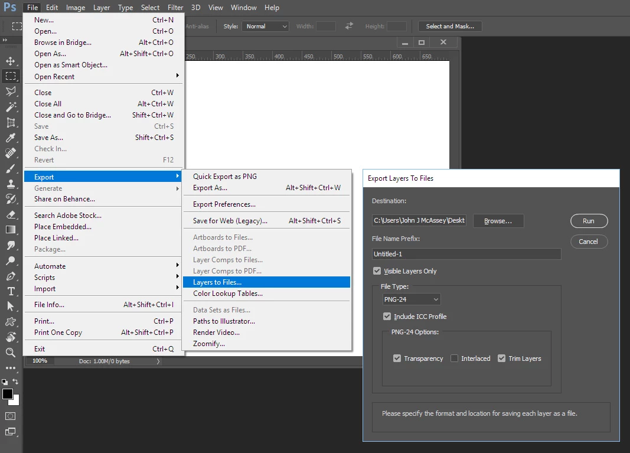630x453 pixels.
Task: Toggle Visible Layers Only checkbox
Action: tap(377, 271)
